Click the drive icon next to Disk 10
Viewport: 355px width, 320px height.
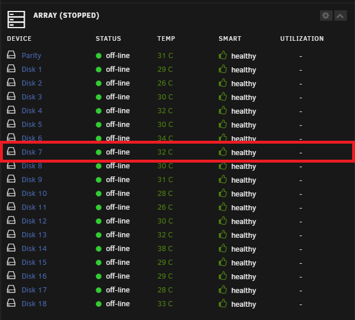(11, 192)
